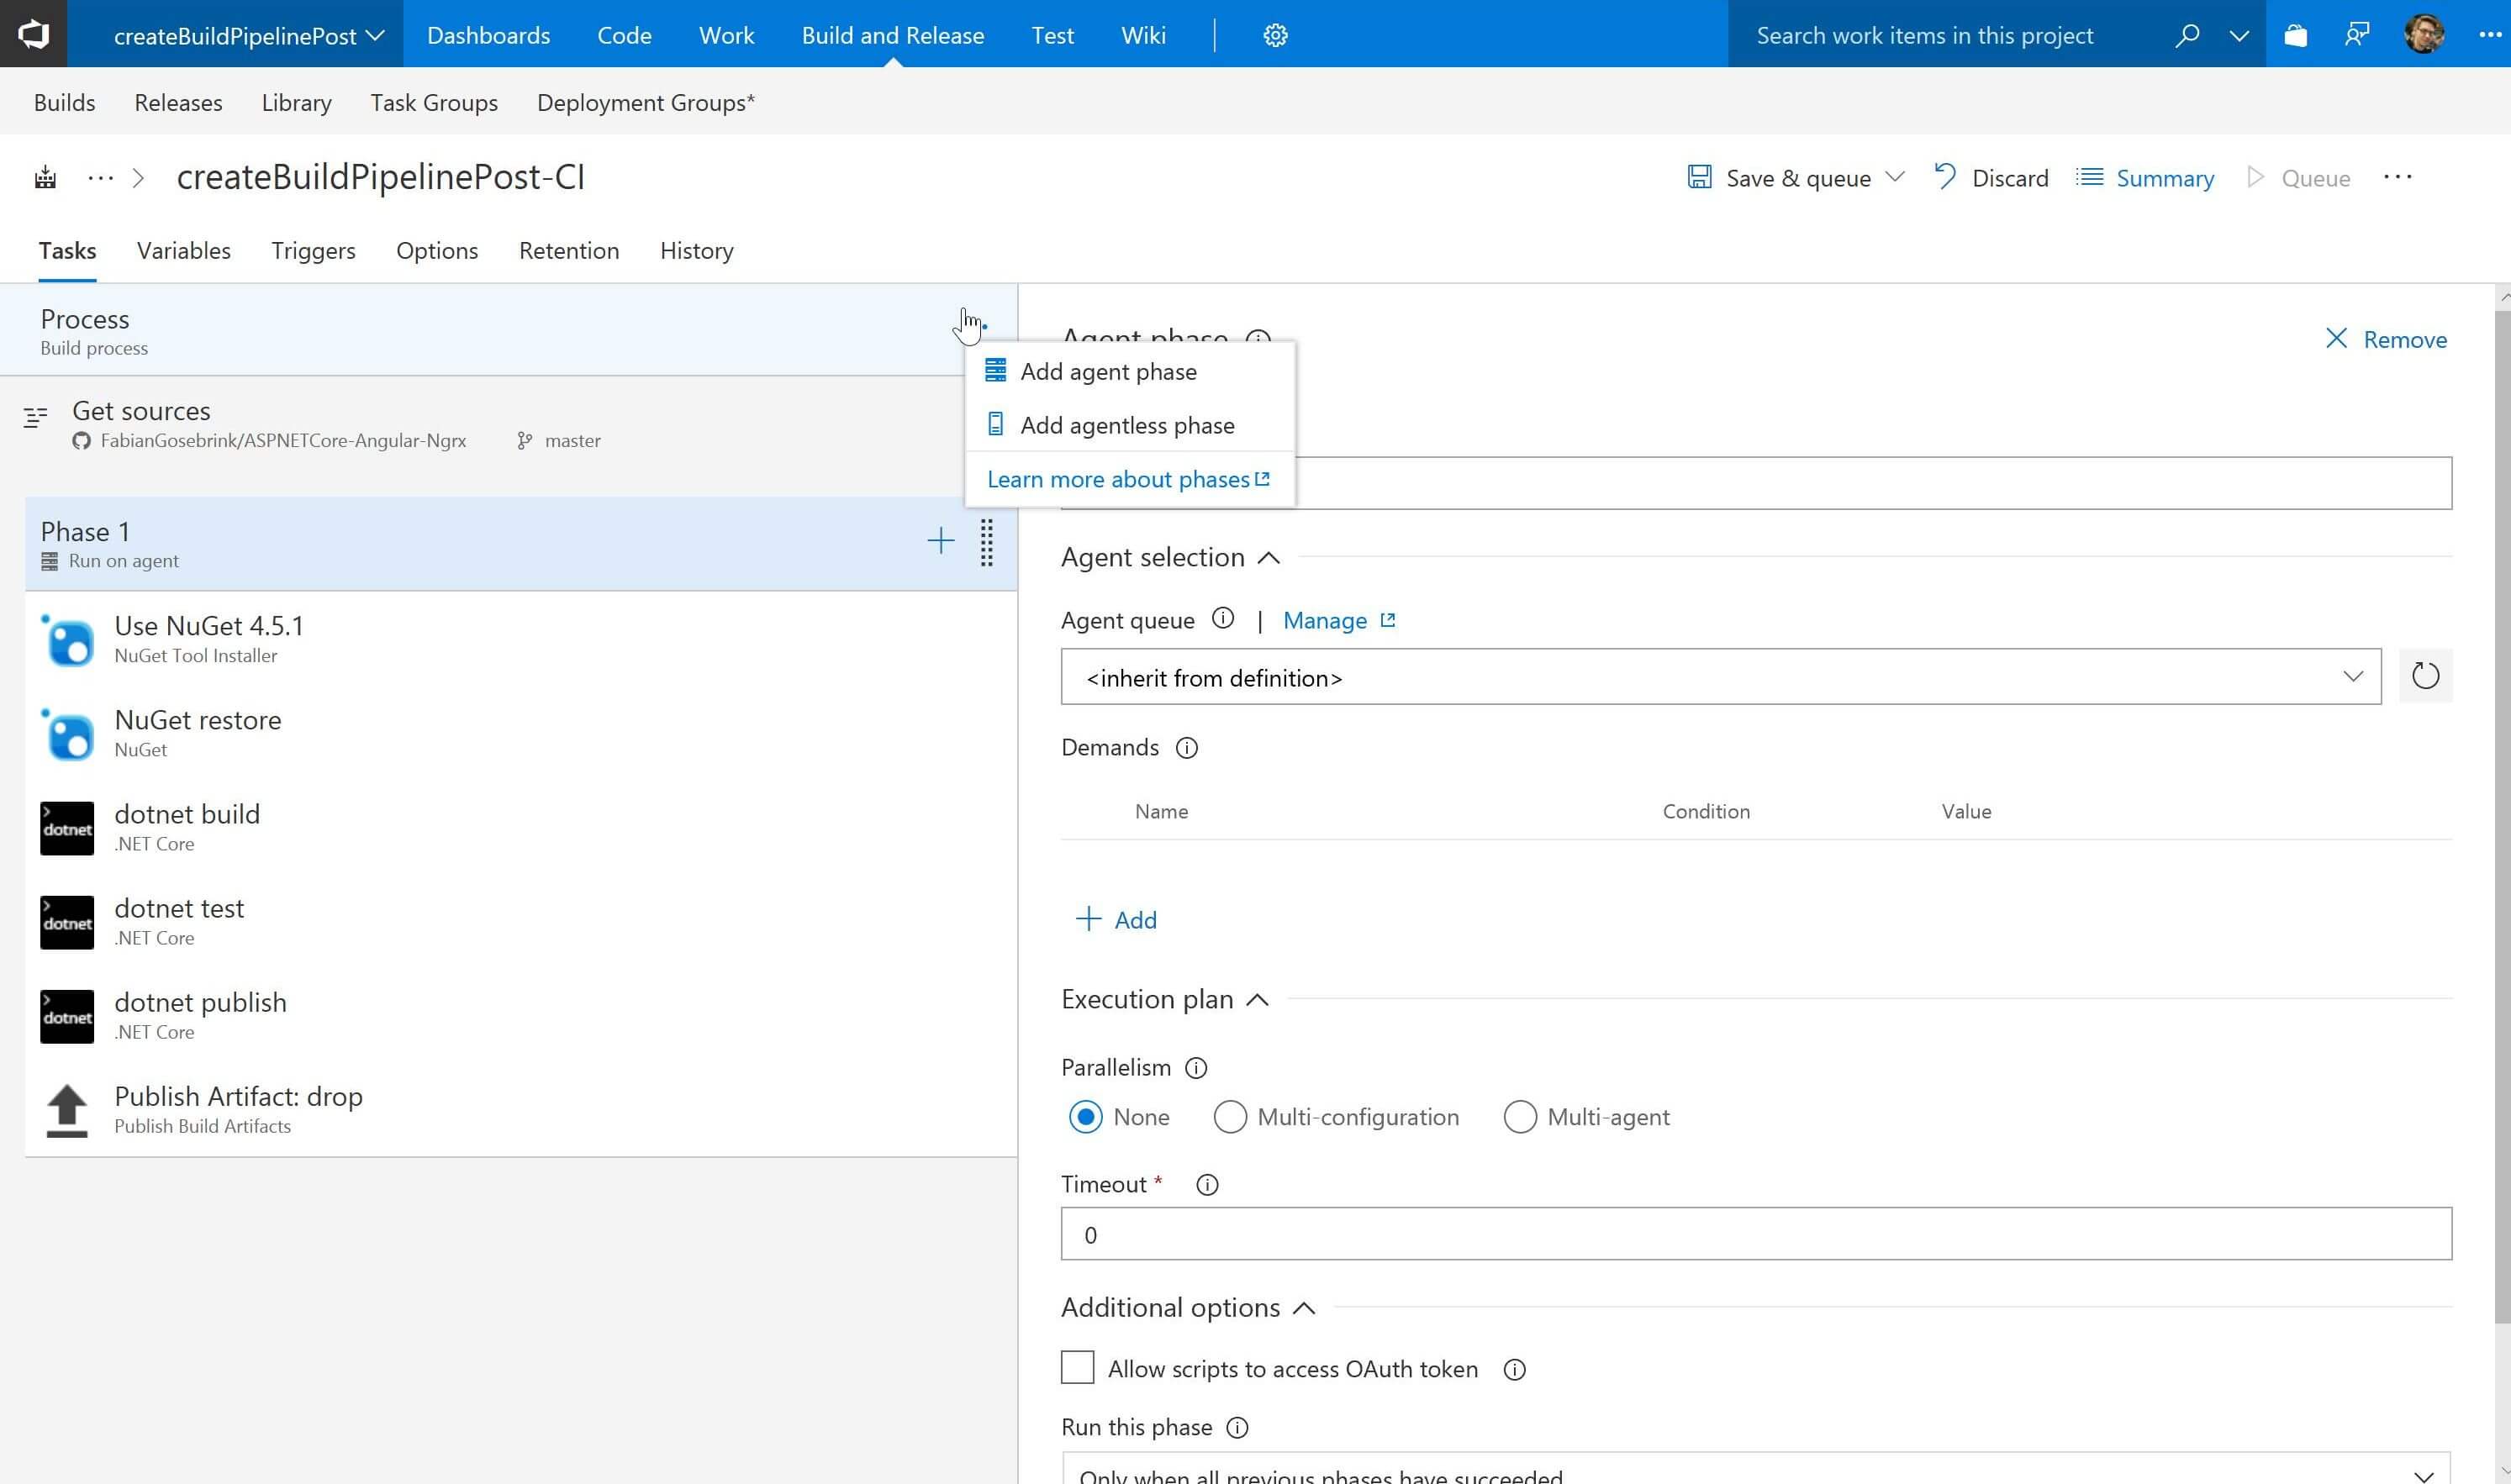Viewport: 2511px width, 1484px height.
Task: Click the plus icon on Phase 1
Action: [x=941, y=541]
